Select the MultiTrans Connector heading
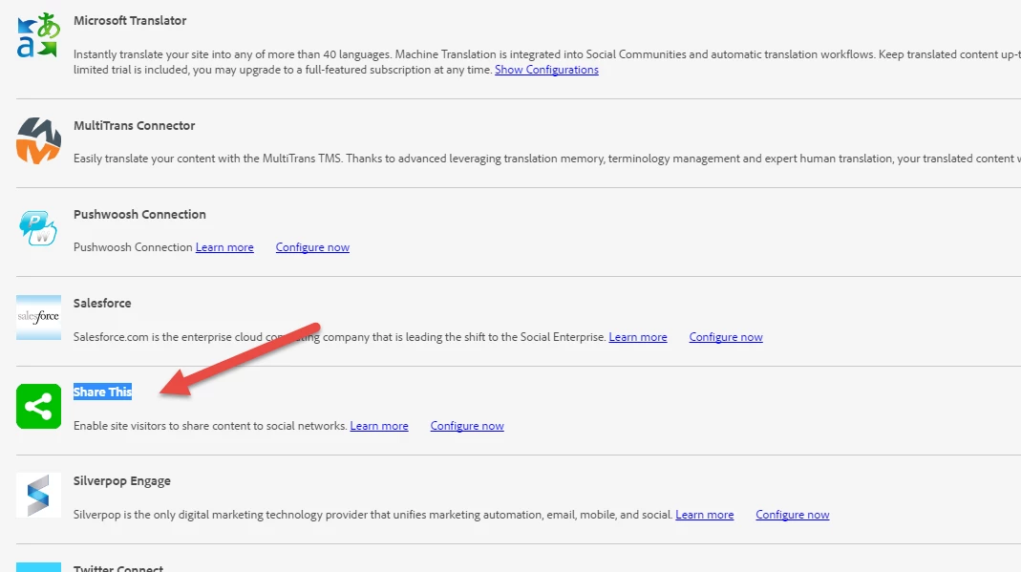1021x572 pixels. (x=134, y=126)
